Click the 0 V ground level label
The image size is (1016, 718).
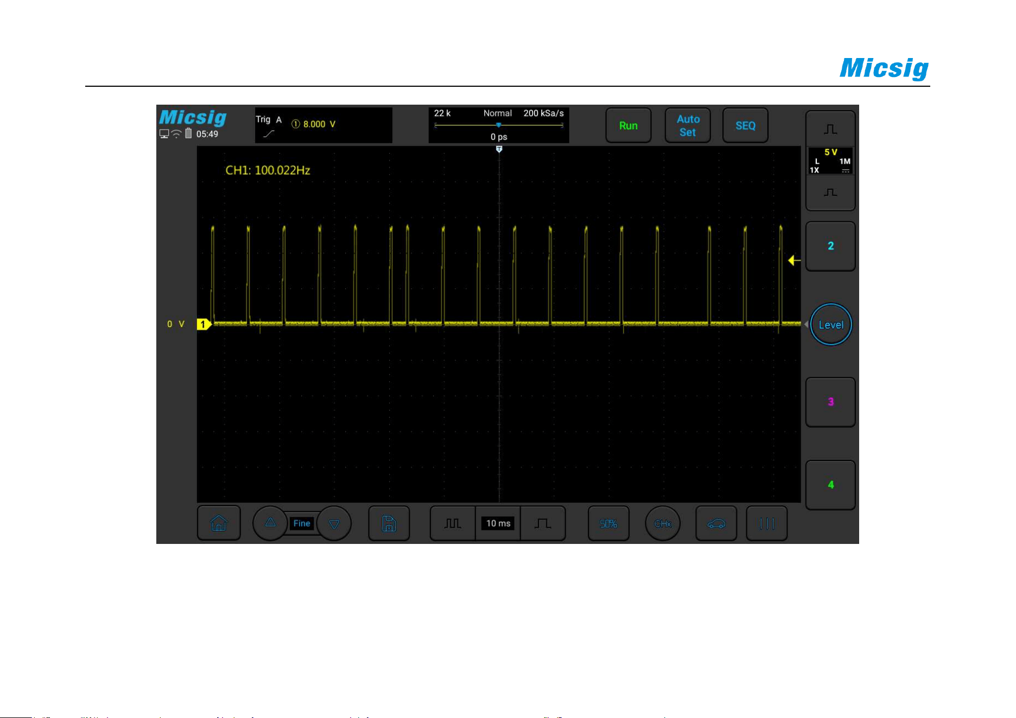click(x=176, y=324)
